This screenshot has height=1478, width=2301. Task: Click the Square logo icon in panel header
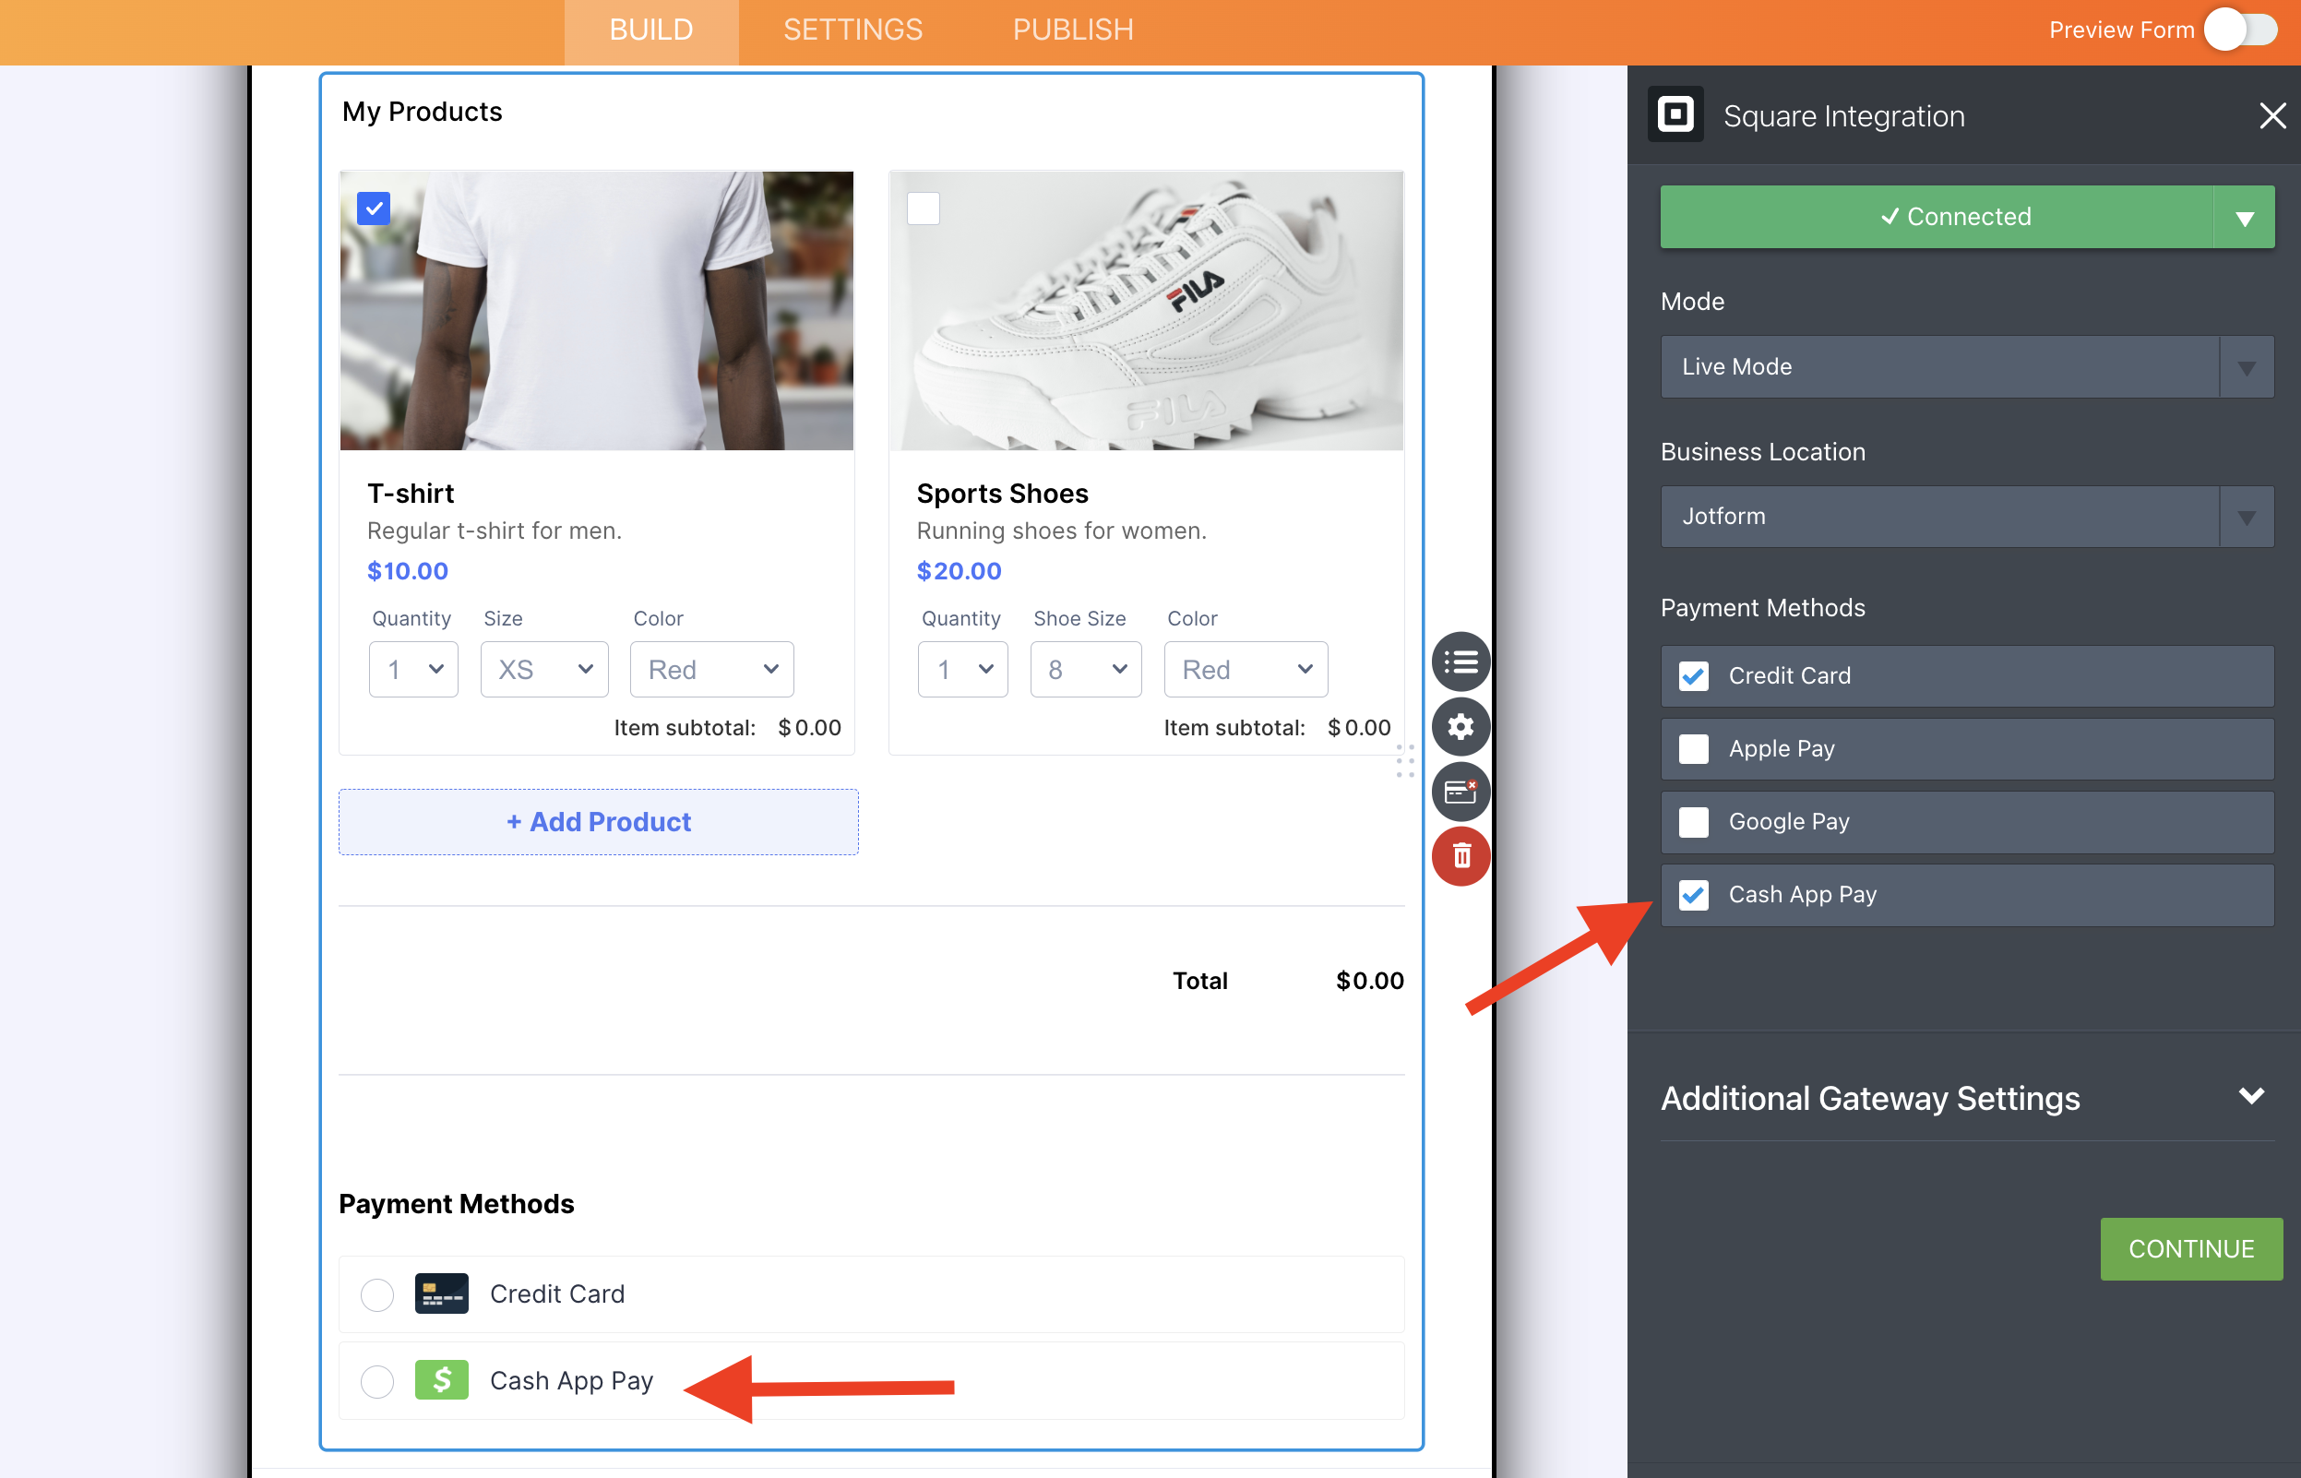[x=1675, y=115]
